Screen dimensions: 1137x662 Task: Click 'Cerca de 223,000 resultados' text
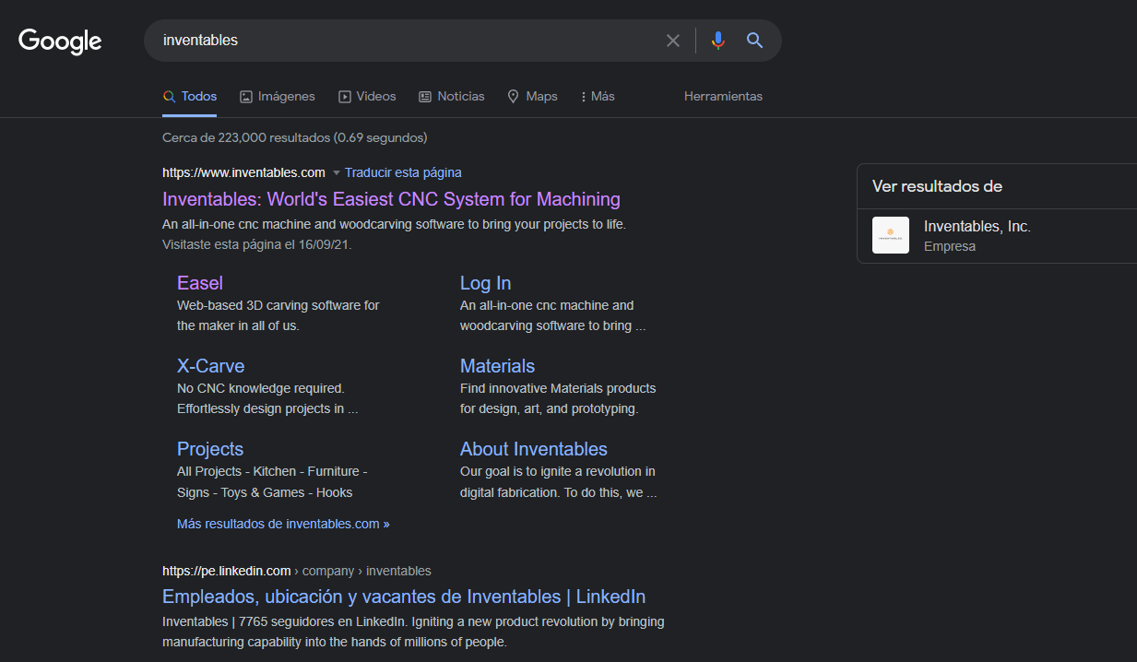[294, 137]
